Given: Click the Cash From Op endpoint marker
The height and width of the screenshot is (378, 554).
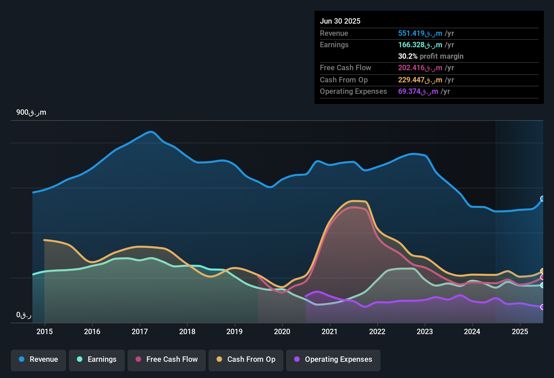Looking at the screenshot, I should tap(543, 271).
